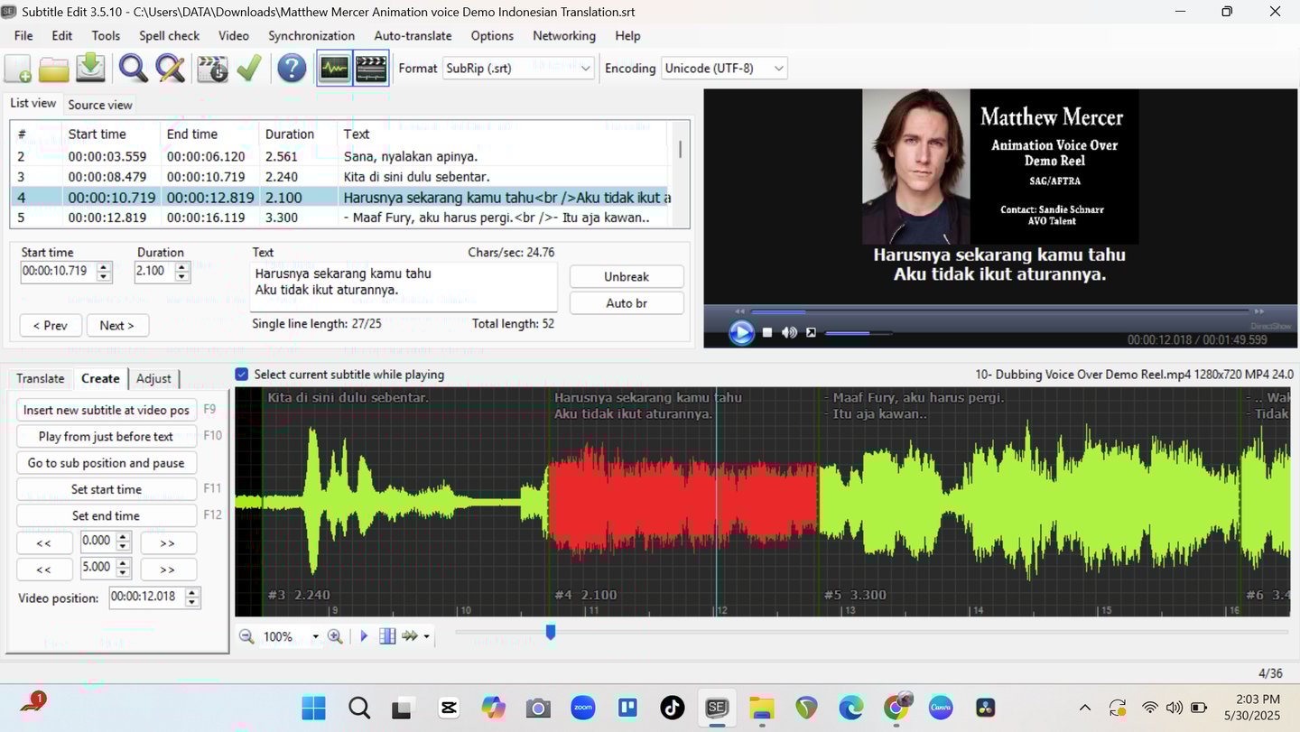This screenshot has height=732, width=1300.
Task: Open the Windows Start menu
Action: [313, 708]
